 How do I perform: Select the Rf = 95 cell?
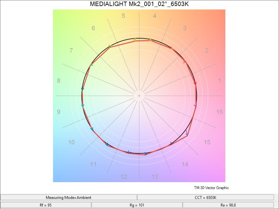pos(45,205)
